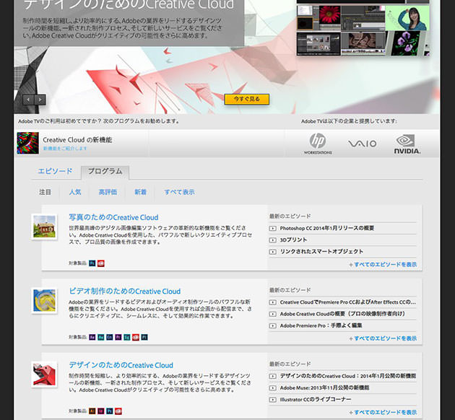Open episode Illustrator CCのライブコーナー

316,400
